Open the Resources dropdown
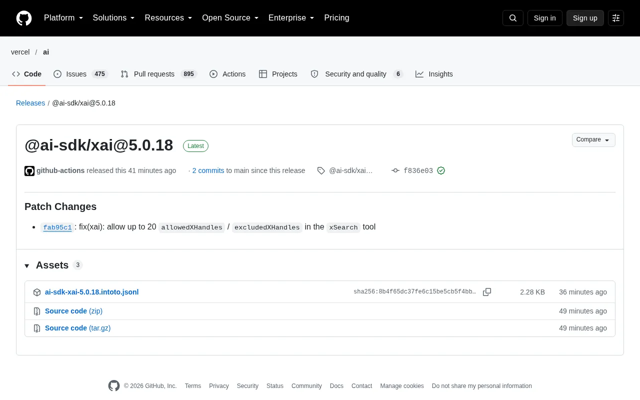The width and height of the screenshot is (640, 400). coord(168,18)
